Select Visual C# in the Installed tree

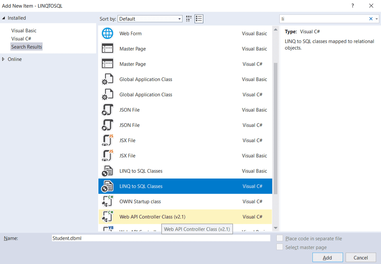click(x=21, y=39)
